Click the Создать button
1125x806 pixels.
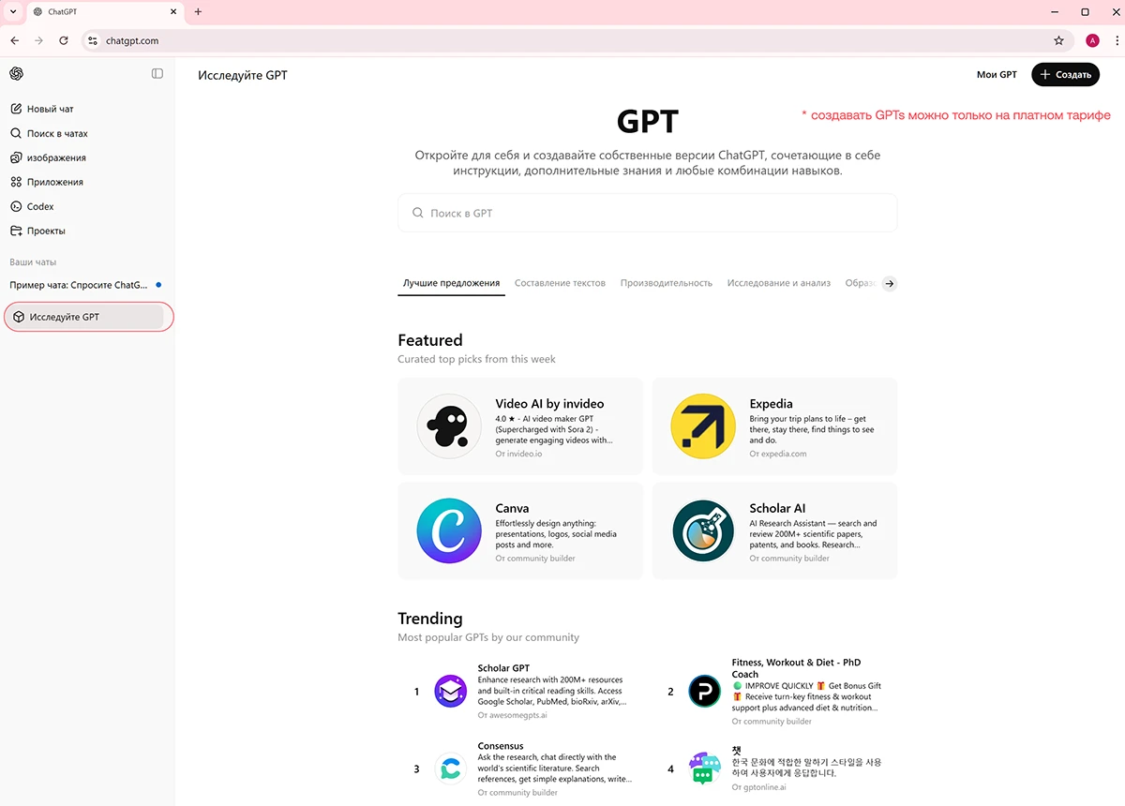click(1065, 74)
